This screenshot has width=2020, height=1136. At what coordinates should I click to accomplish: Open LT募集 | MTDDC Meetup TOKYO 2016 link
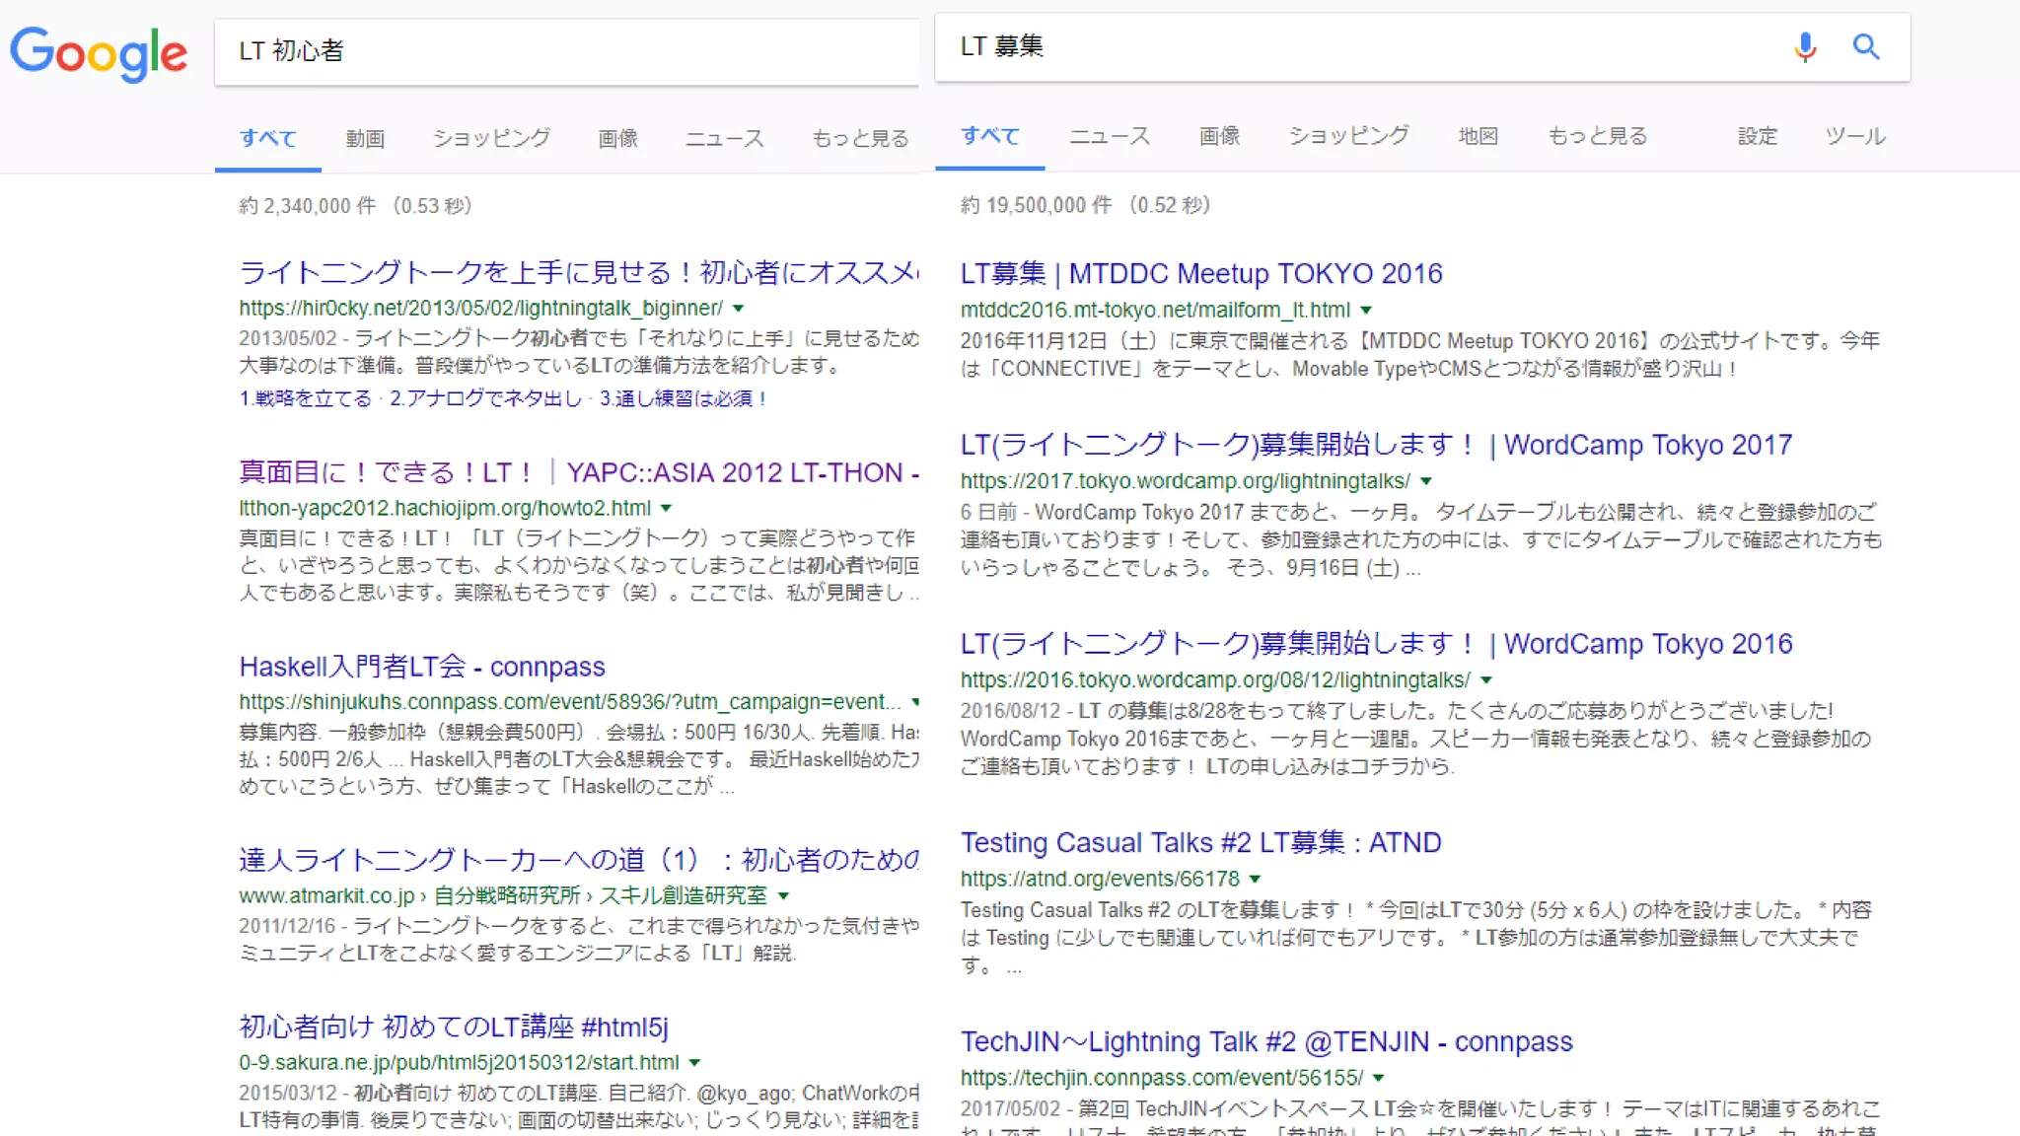[x=1200, y=273]
